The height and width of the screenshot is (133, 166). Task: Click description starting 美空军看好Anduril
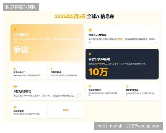point(44,96)
